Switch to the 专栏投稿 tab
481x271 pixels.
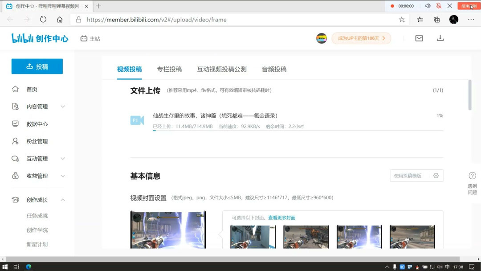coord(170,69)
